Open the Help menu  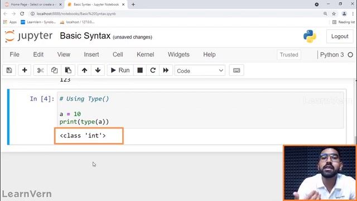coord(209,55)
